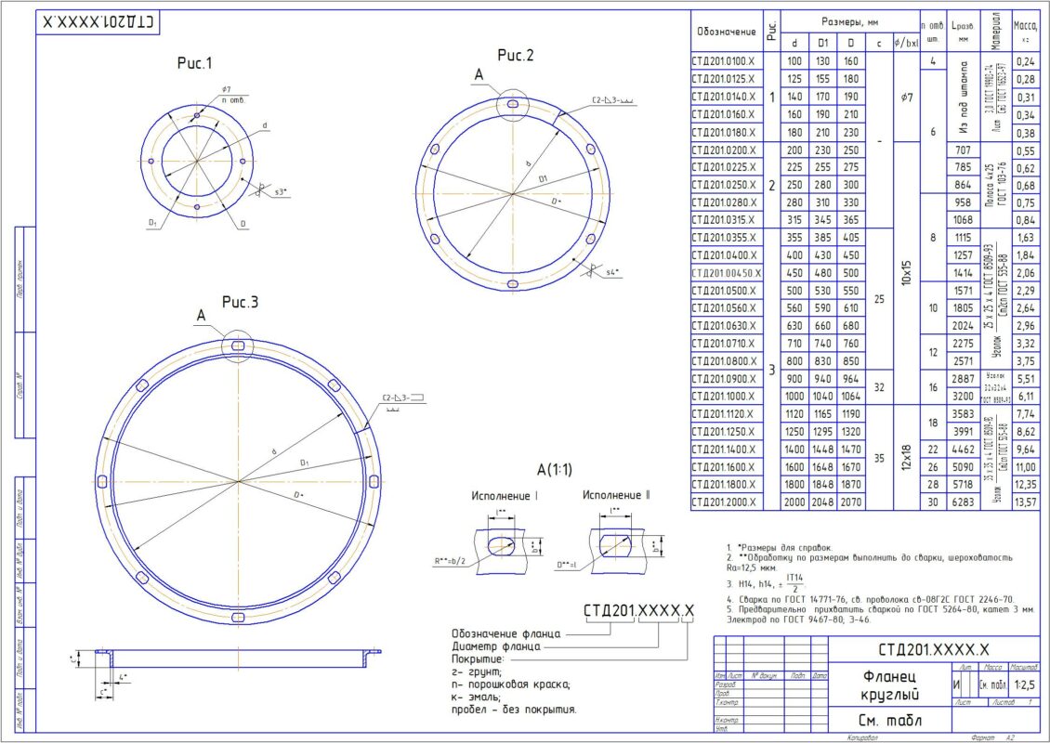This screenshot has height=743, width=1050.
Task: Select the "Рис." column header in table
Action: (x=772, y=31)
